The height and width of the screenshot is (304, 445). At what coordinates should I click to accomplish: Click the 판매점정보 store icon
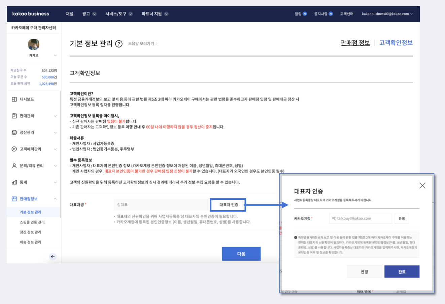[14, 199]
